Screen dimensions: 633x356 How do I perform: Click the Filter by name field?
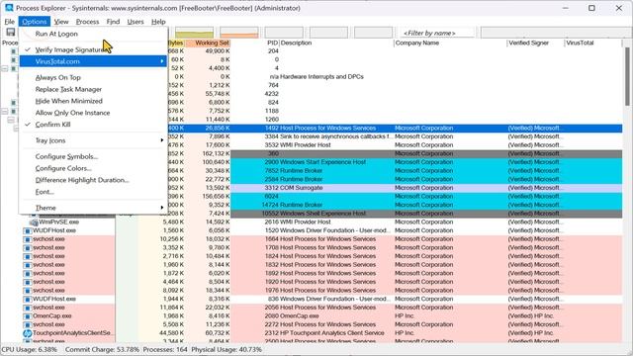tap(437, 33)
